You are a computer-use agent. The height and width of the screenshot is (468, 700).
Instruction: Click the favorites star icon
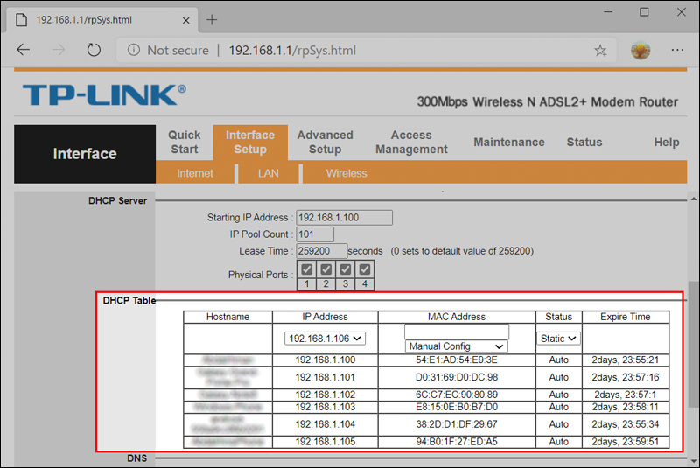pos(600,51)
